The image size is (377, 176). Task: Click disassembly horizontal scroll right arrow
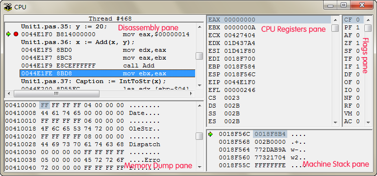tap(191, 93)
